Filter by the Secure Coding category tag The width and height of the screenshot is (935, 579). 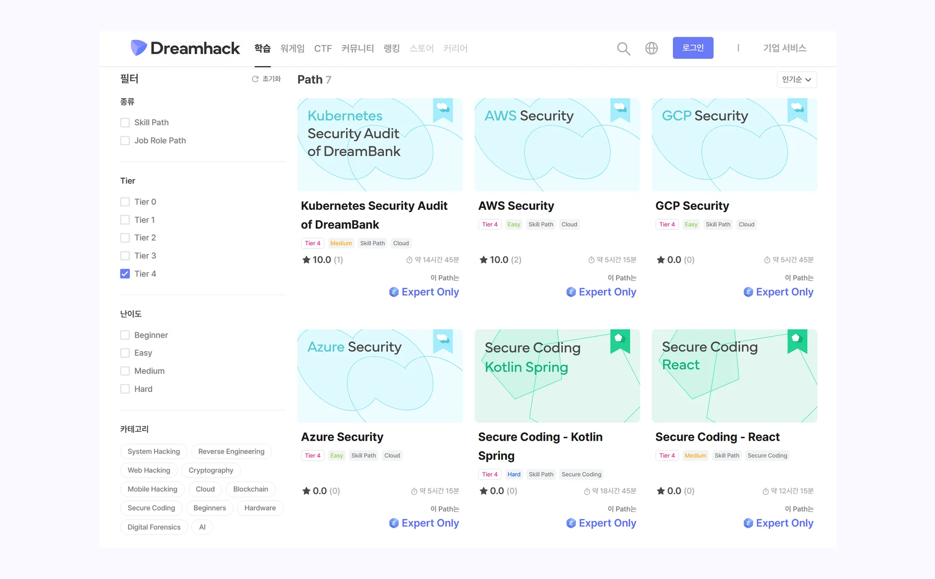pyautogui.click(x=151, y=508)
